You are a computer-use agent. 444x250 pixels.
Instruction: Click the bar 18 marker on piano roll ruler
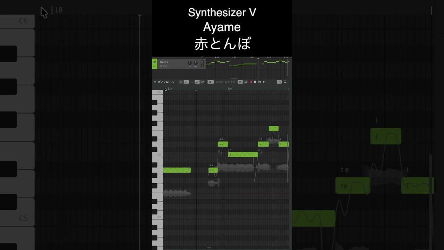tap(170, 89)
